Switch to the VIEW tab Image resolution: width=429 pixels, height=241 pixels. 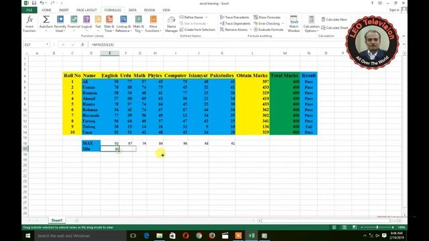coord(166,10)
